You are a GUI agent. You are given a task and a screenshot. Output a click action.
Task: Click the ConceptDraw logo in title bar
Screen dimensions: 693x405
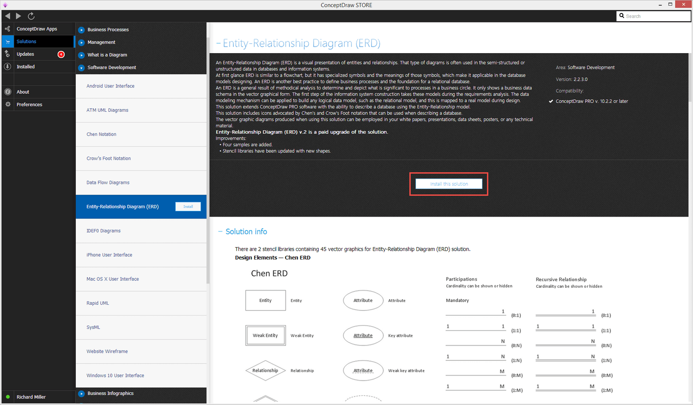[x=5, y=5]
